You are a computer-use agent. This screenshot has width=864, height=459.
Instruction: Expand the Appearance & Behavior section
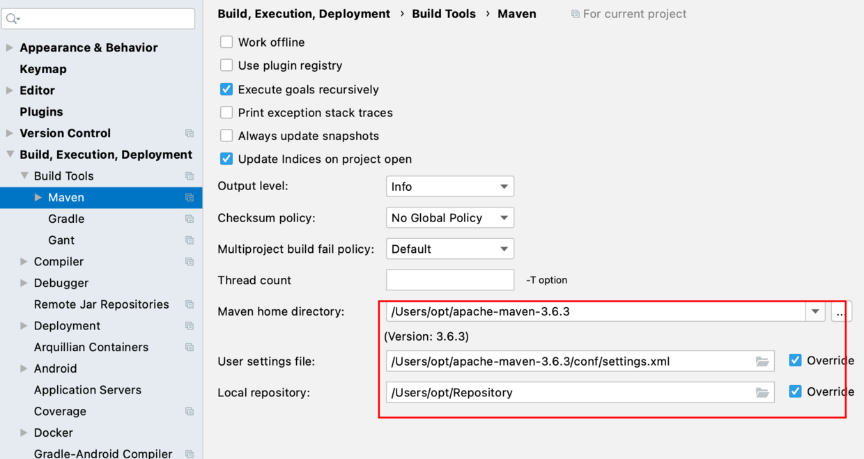point(9,48)
